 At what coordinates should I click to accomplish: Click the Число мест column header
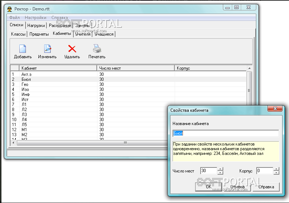[136, 68]
